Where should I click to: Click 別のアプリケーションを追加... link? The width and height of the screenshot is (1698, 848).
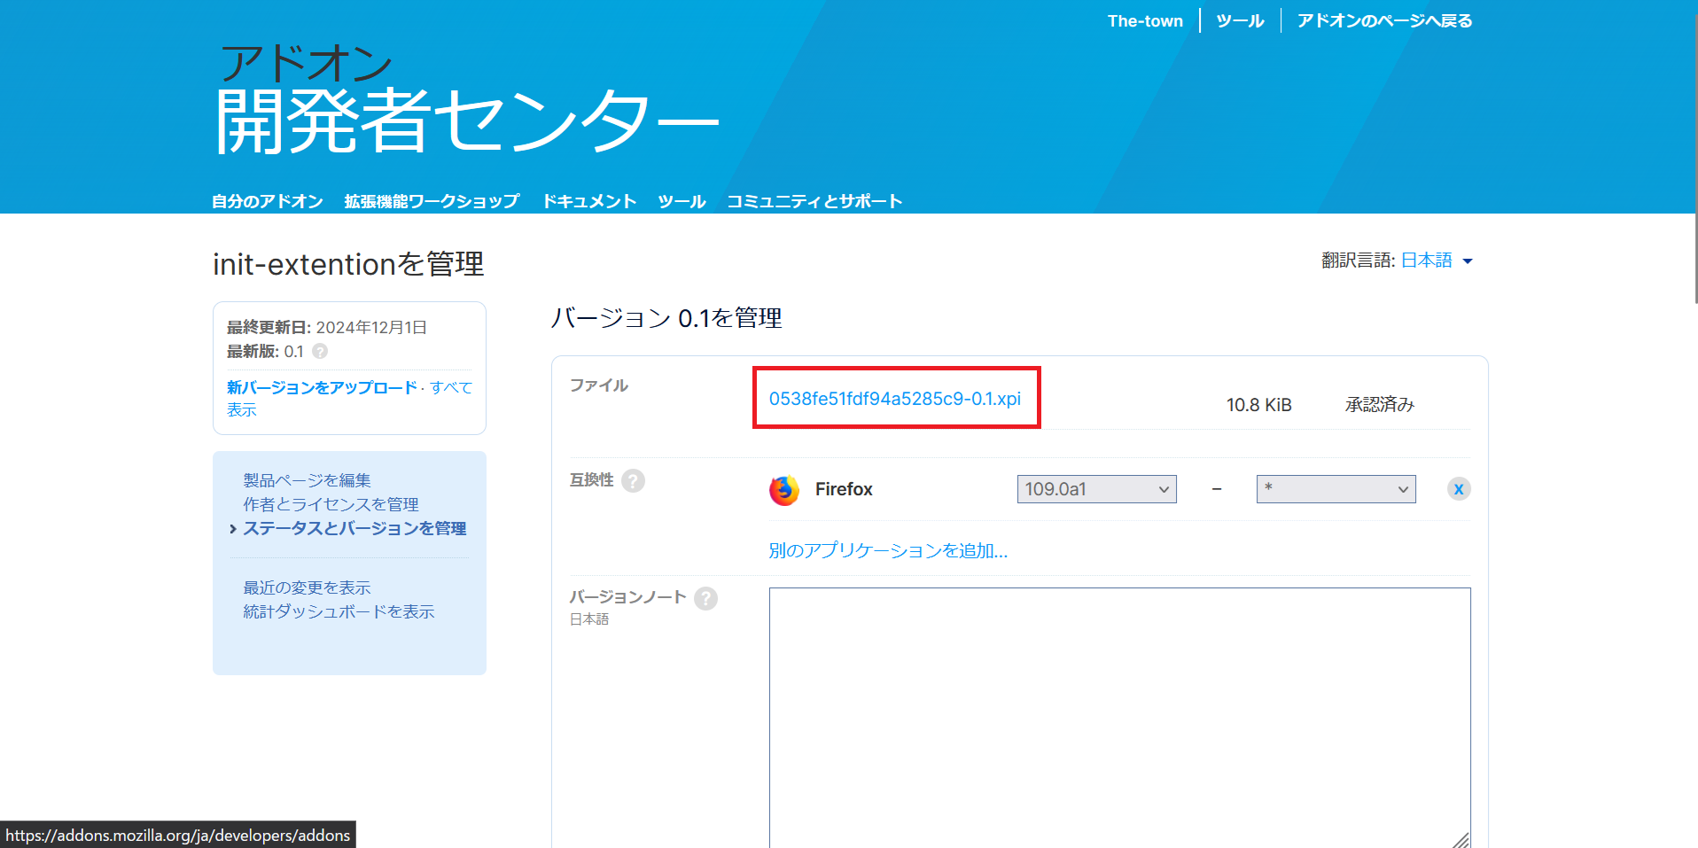coord(888,550)
